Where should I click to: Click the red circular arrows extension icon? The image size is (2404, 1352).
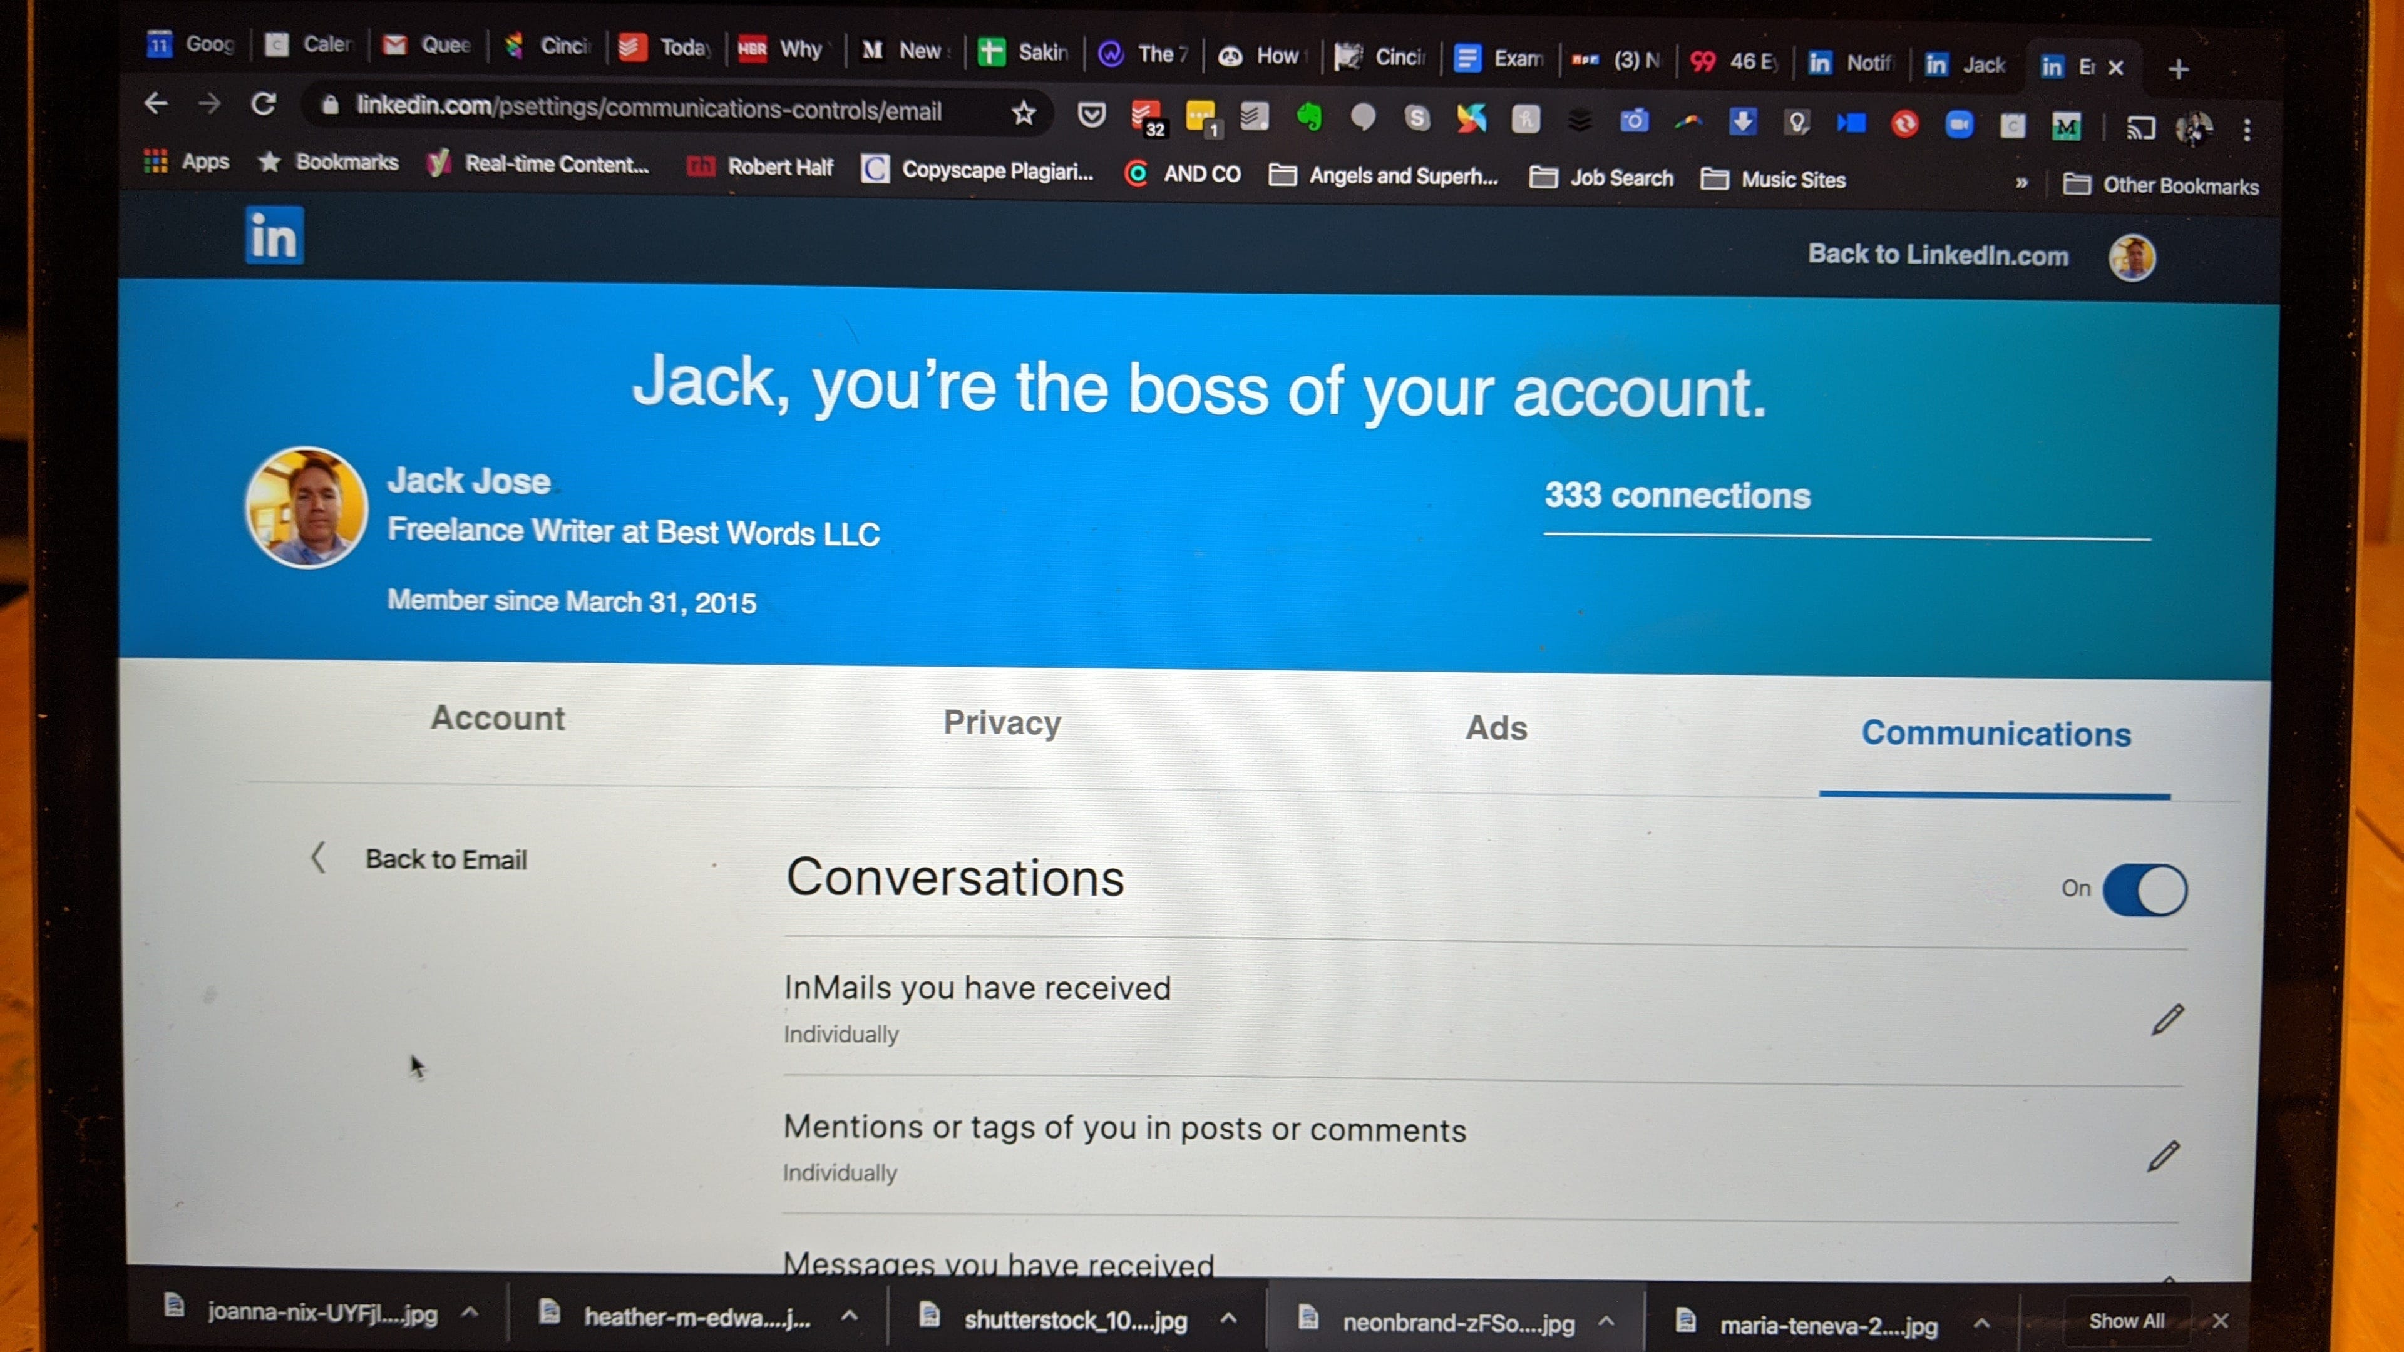[x=1904, y=123]
